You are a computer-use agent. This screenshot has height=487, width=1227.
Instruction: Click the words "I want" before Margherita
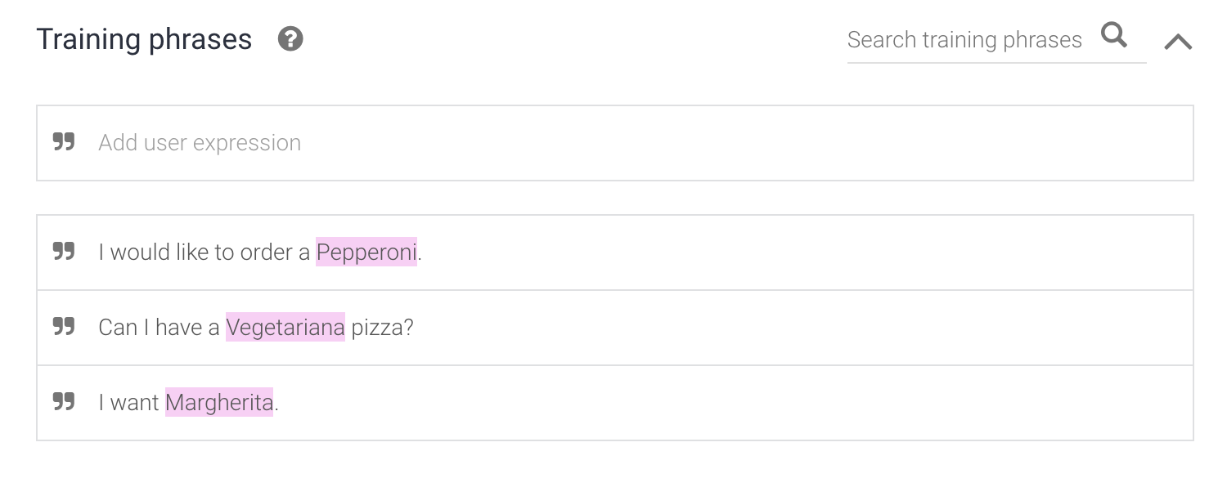pos(129,403)
